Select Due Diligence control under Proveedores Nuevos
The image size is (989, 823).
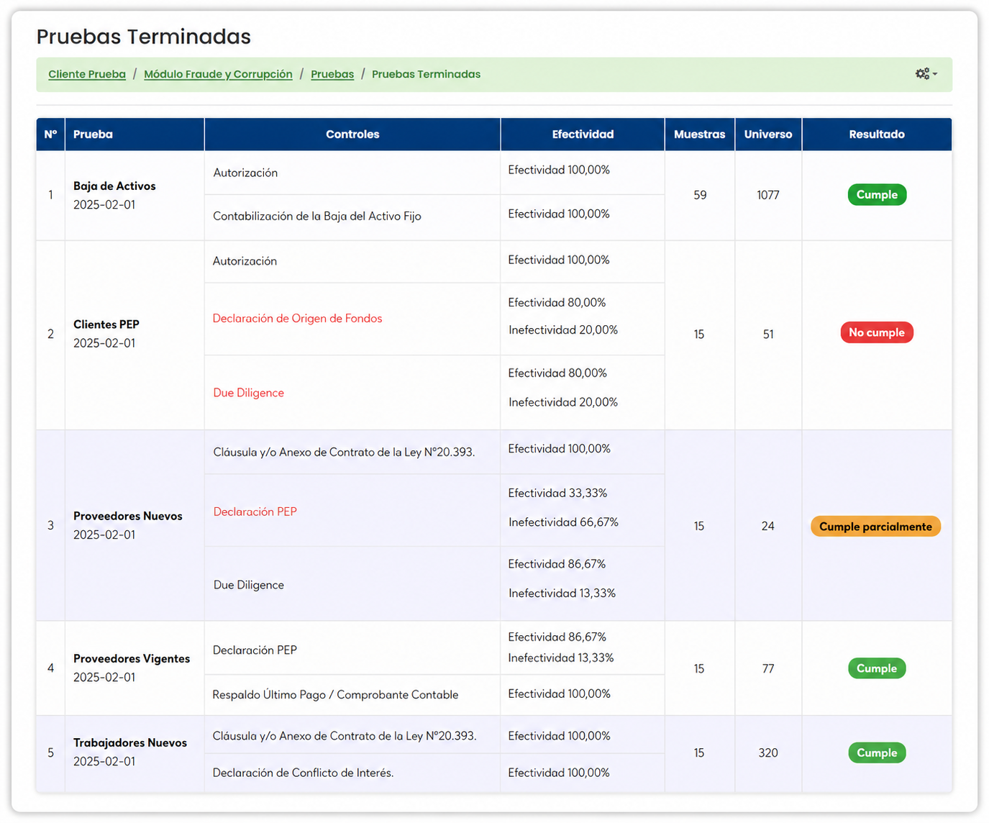tap(249, 585)
